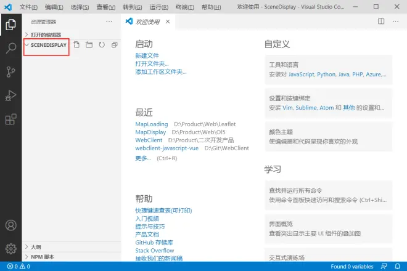Open notifications bell in status bar
This screenshot has width=407, height=271.
point(397,266)
